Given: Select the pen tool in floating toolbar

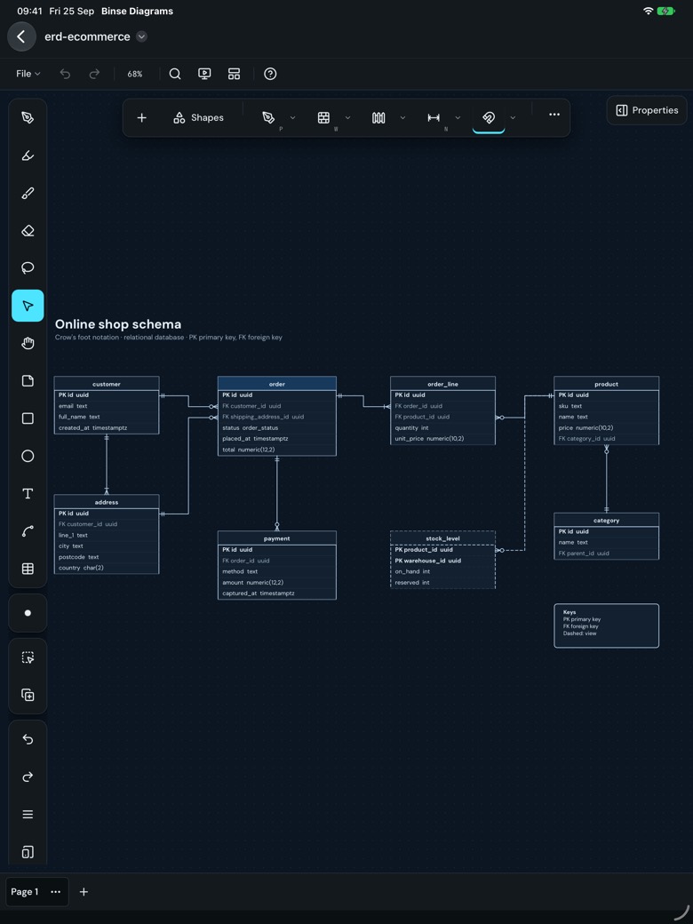Looking at the screenshot, I should [268, 118].
